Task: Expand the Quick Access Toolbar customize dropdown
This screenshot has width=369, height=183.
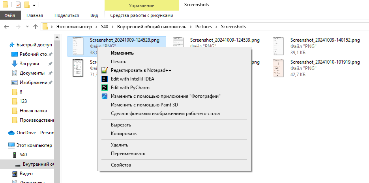Action: (34, 5)
